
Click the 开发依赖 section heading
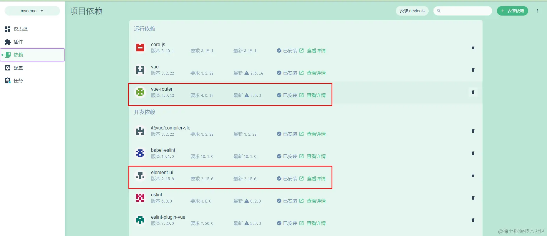click(x=145, y=112)
